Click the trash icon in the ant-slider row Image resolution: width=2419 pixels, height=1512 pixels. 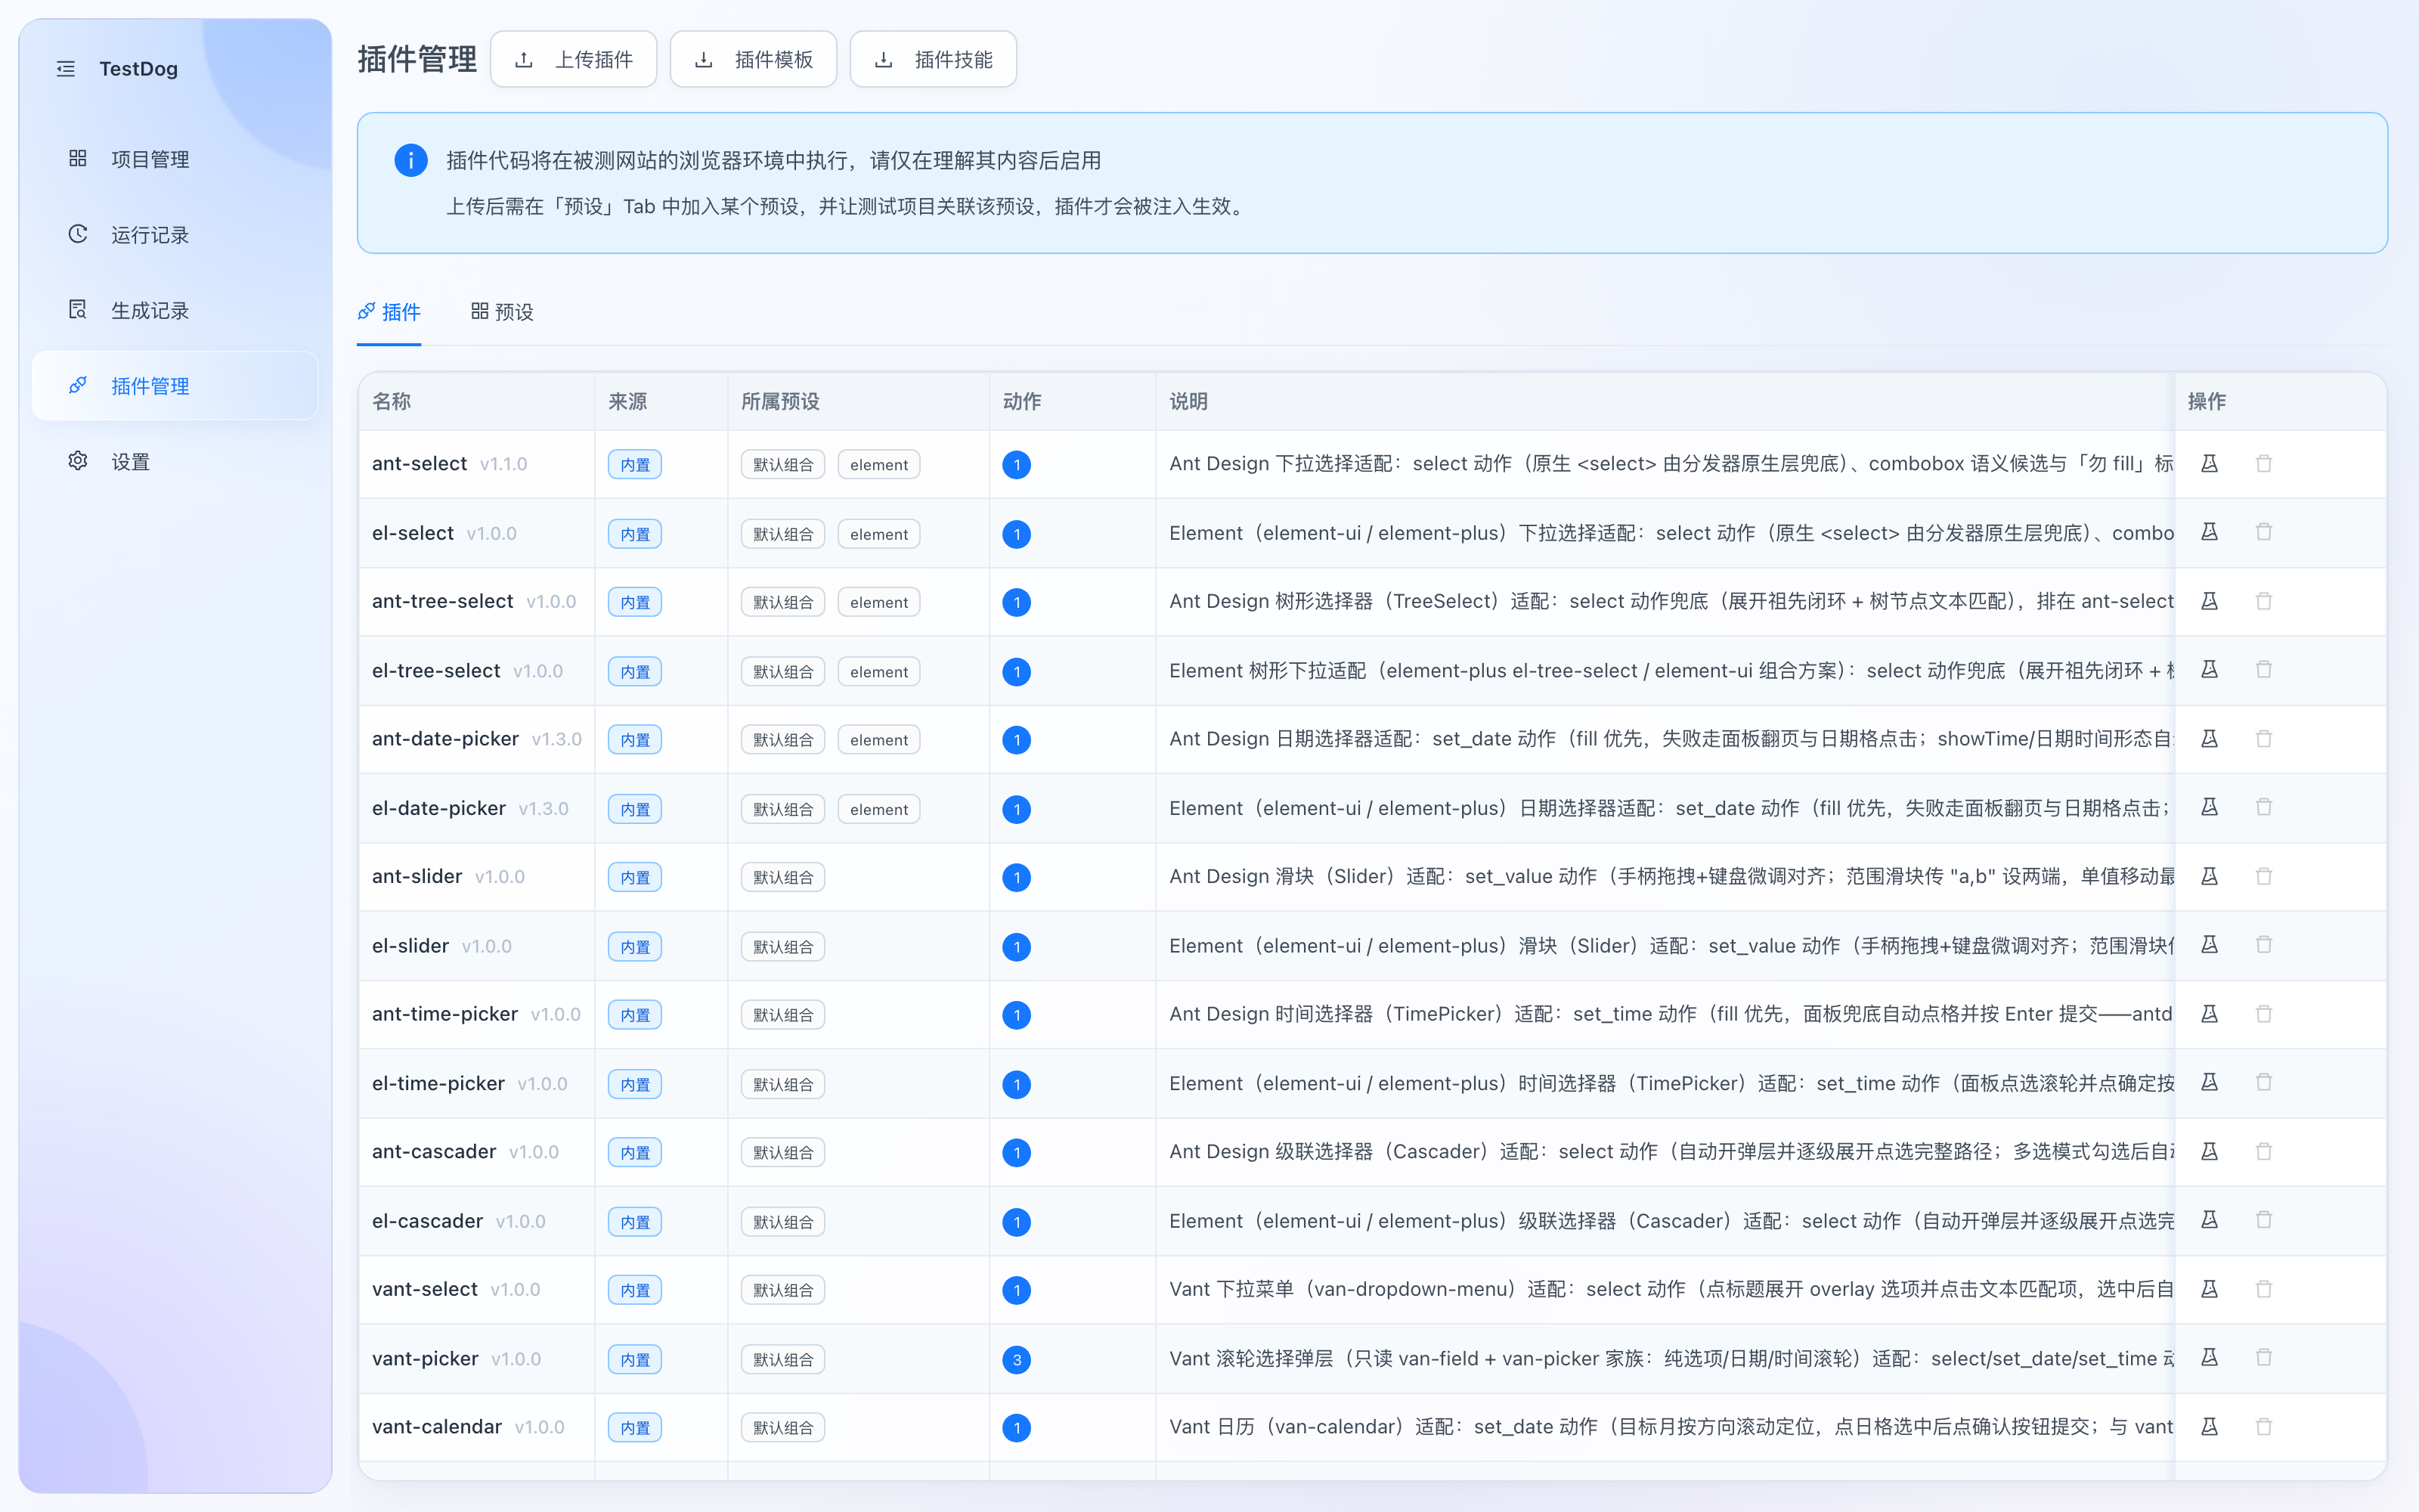tap(2264, 876)
